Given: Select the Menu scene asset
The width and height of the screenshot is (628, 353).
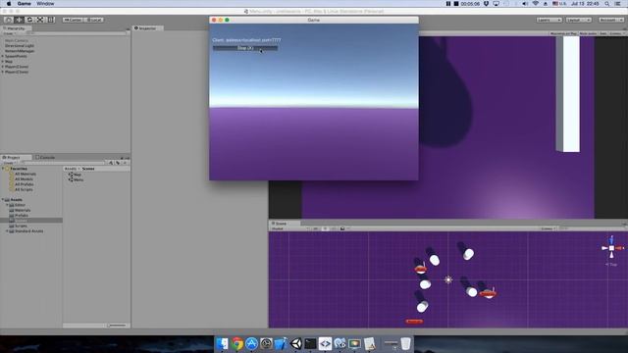Looking at the screenshot, I should 76,179.
